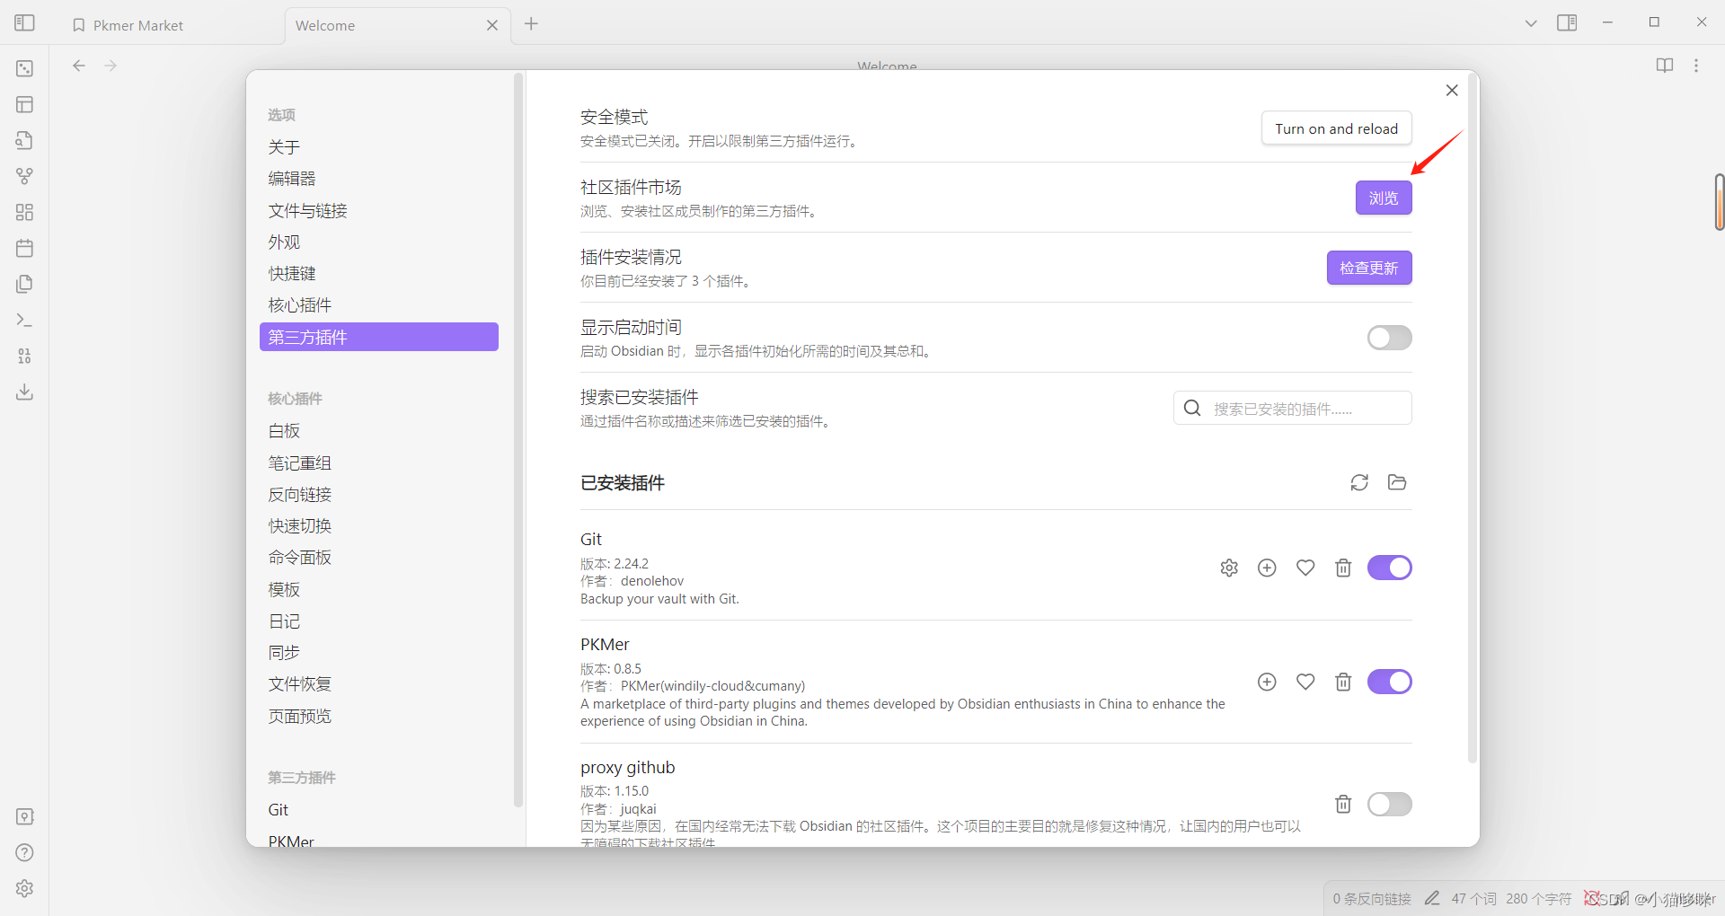Open the command palette ribbon icon

point(24,320)
